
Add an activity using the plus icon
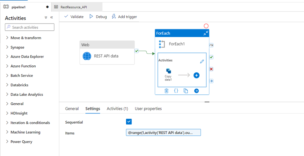(x=196, y=75)
